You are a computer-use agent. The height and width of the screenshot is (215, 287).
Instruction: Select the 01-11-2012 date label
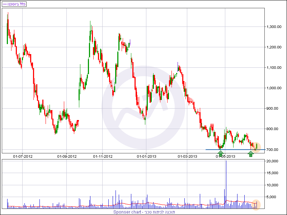click(103, 156)
